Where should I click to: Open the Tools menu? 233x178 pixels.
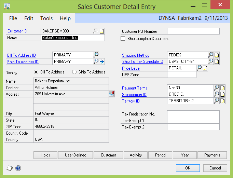[x=46, y=18]
